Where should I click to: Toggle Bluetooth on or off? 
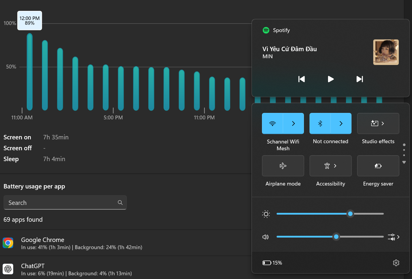coord(320,123)
